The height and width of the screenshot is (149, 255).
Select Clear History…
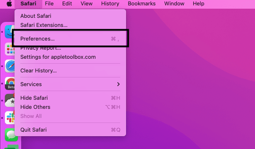(x=70, y=71)
